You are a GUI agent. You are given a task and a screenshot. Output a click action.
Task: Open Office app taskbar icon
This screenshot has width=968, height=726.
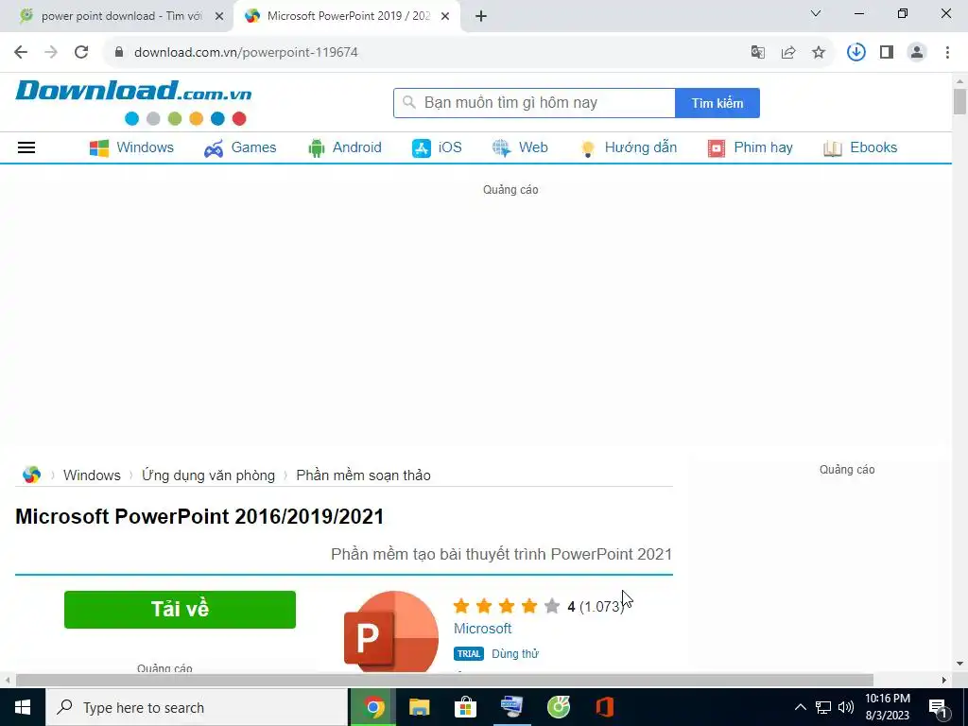point(604,707)
